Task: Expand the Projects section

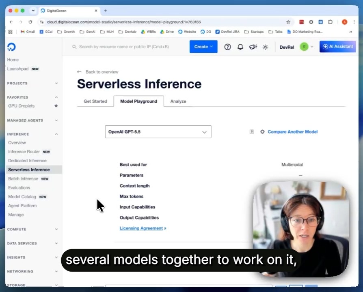Action: pos(56,83)
